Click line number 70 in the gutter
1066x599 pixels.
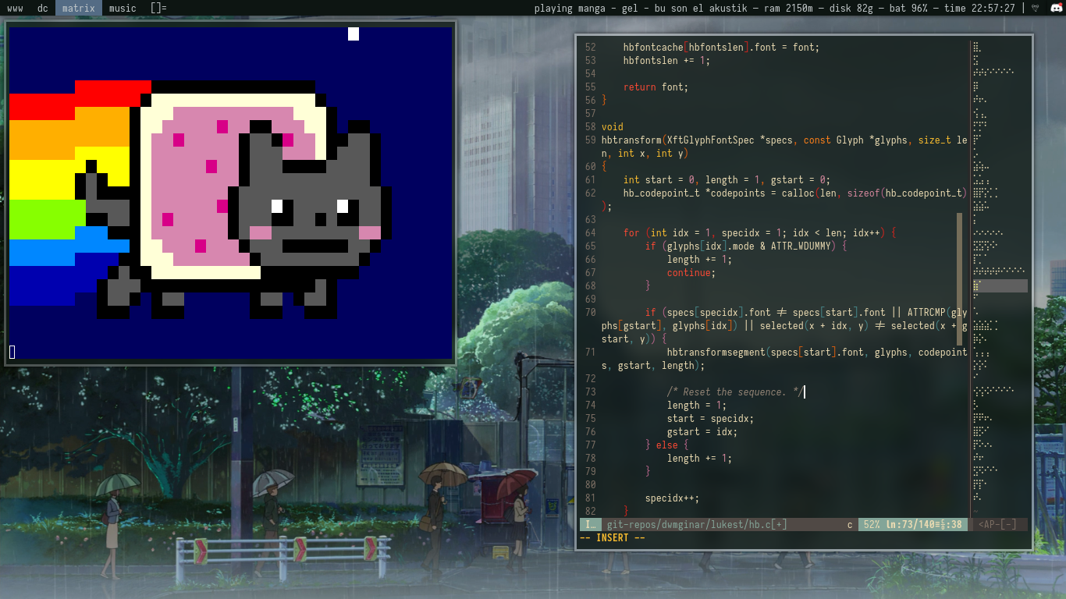coord(590,312)
